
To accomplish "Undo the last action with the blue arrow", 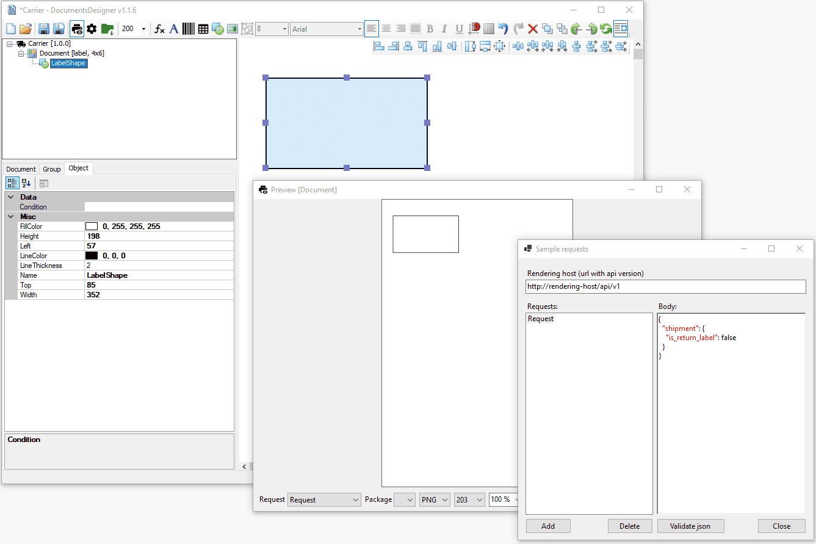I will click(x=503, y=29).
